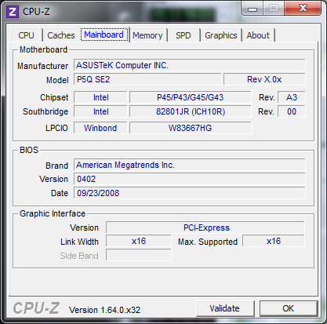This screenshot has width=327, height=324.
Task: Click the Max. Supported label
Action: pos(208,242)
